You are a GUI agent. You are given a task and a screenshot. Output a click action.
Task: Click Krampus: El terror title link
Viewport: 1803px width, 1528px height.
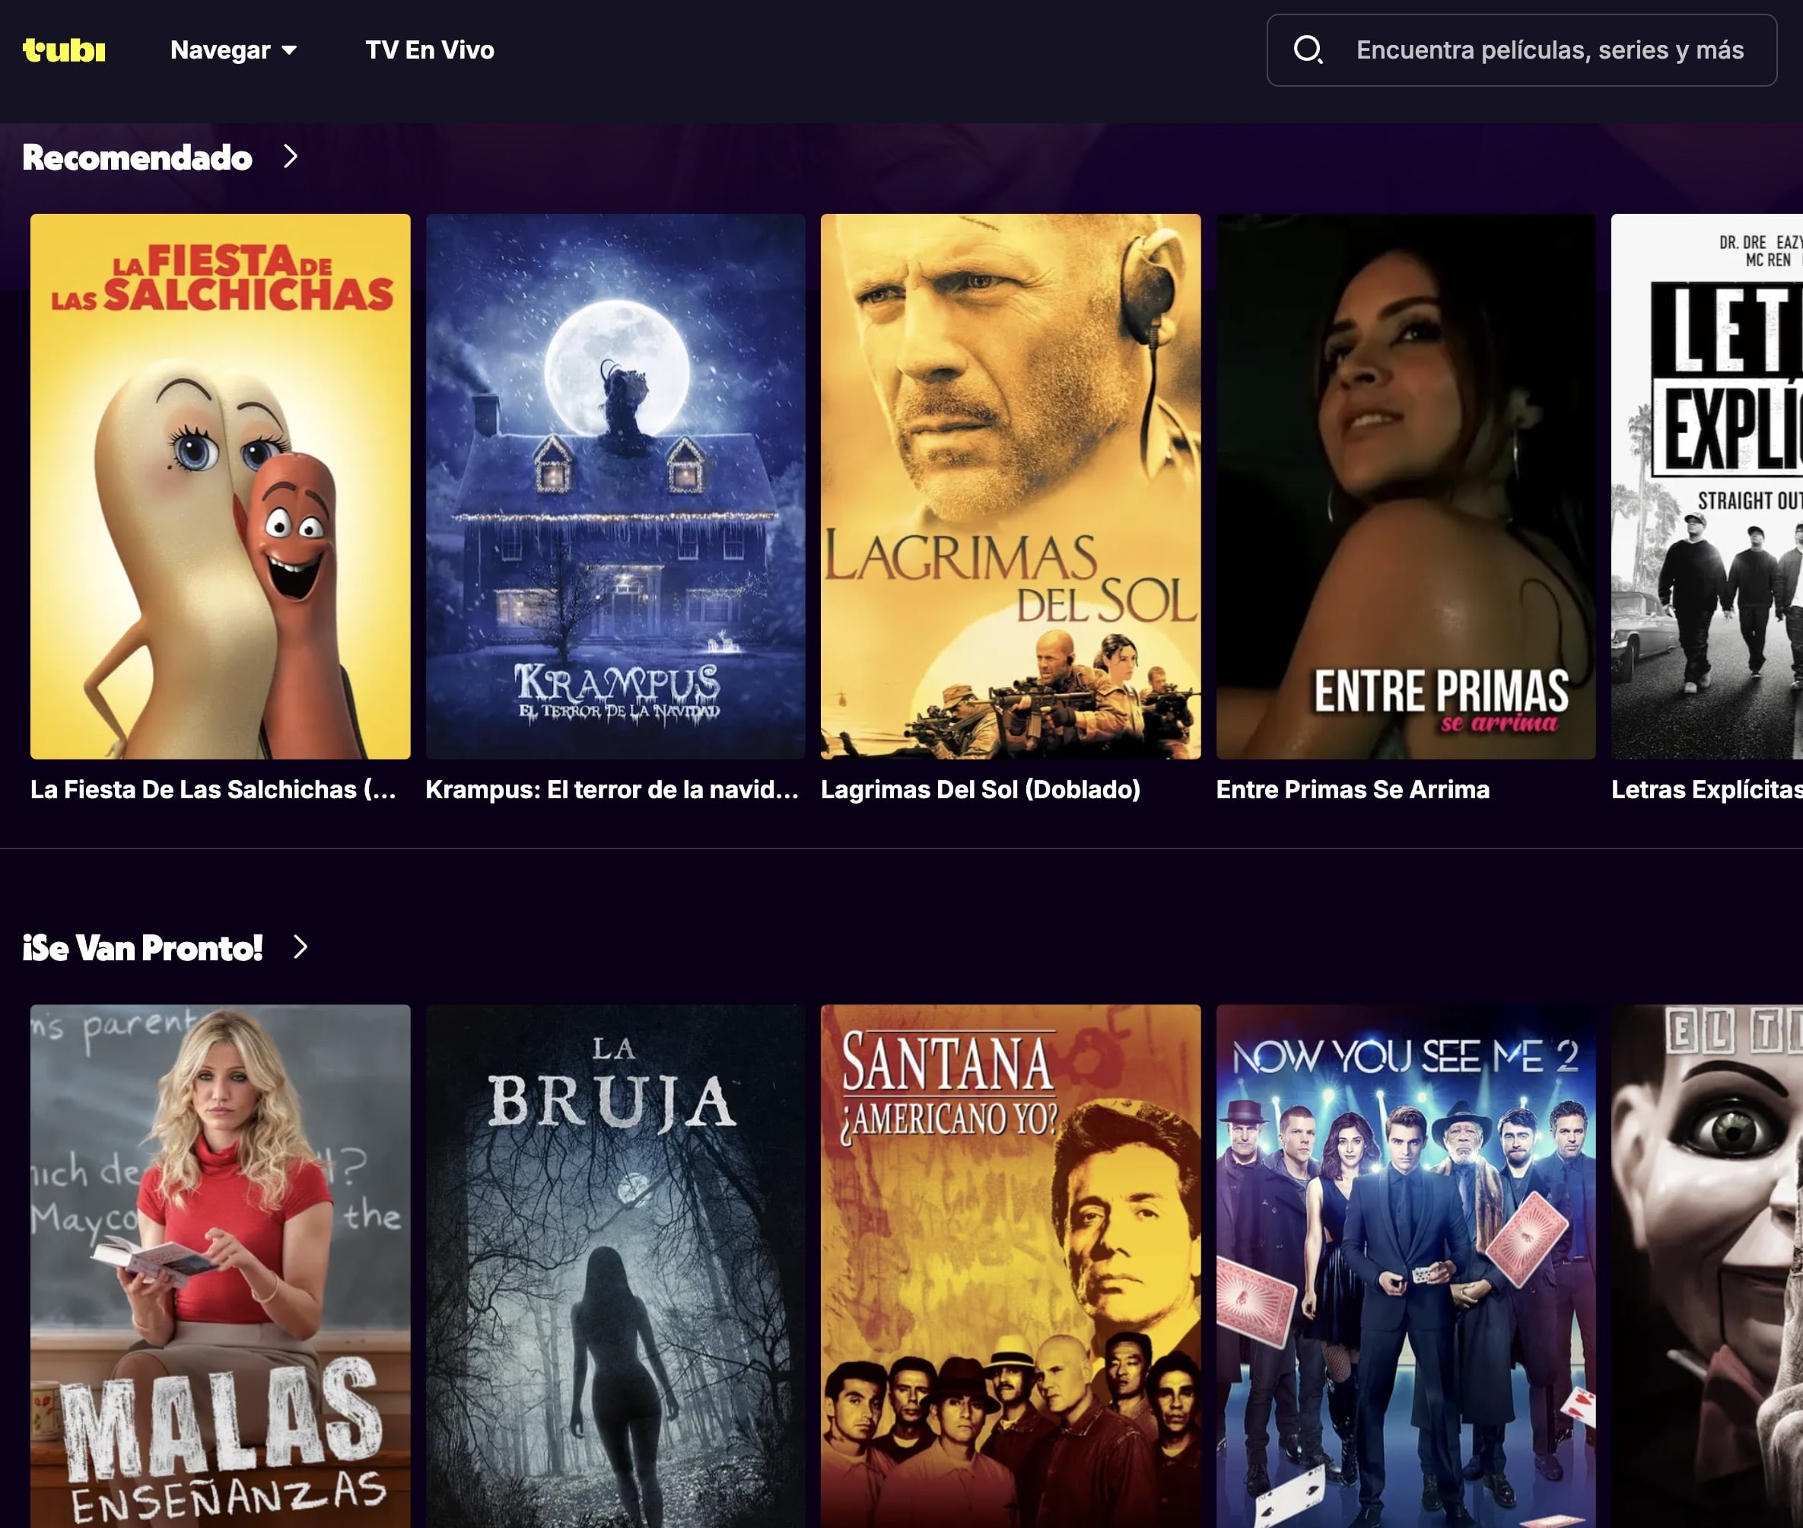point(612,789)
